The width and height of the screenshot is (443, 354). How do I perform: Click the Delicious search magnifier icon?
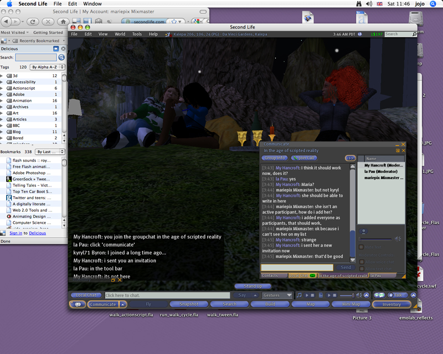tap(61, 57)
